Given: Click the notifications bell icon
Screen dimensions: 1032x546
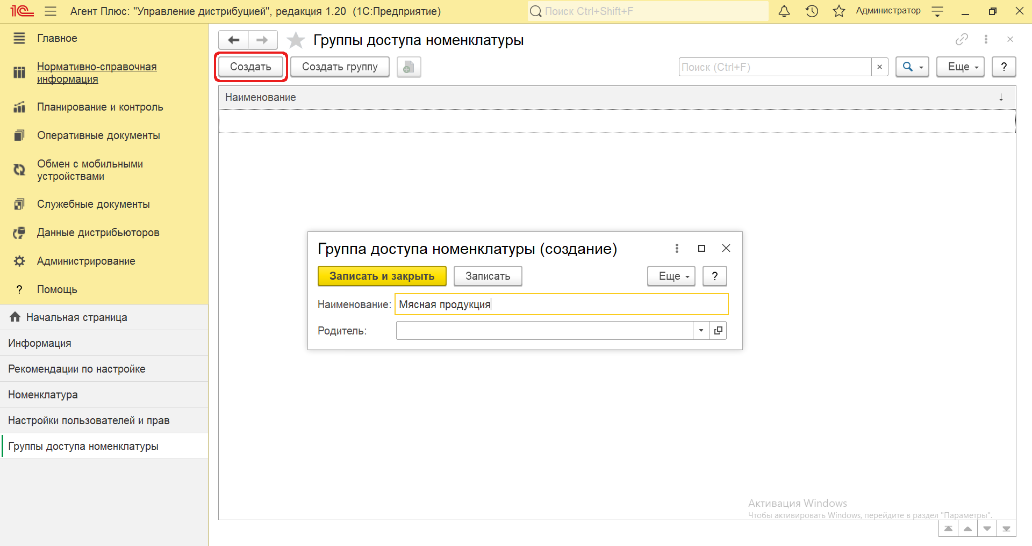Looking at the screenshot, I should tap(784, 11).
